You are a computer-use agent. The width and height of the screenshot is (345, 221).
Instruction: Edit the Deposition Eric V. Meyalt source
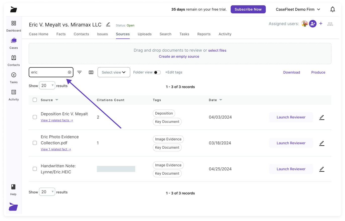(x=322, y=117)
